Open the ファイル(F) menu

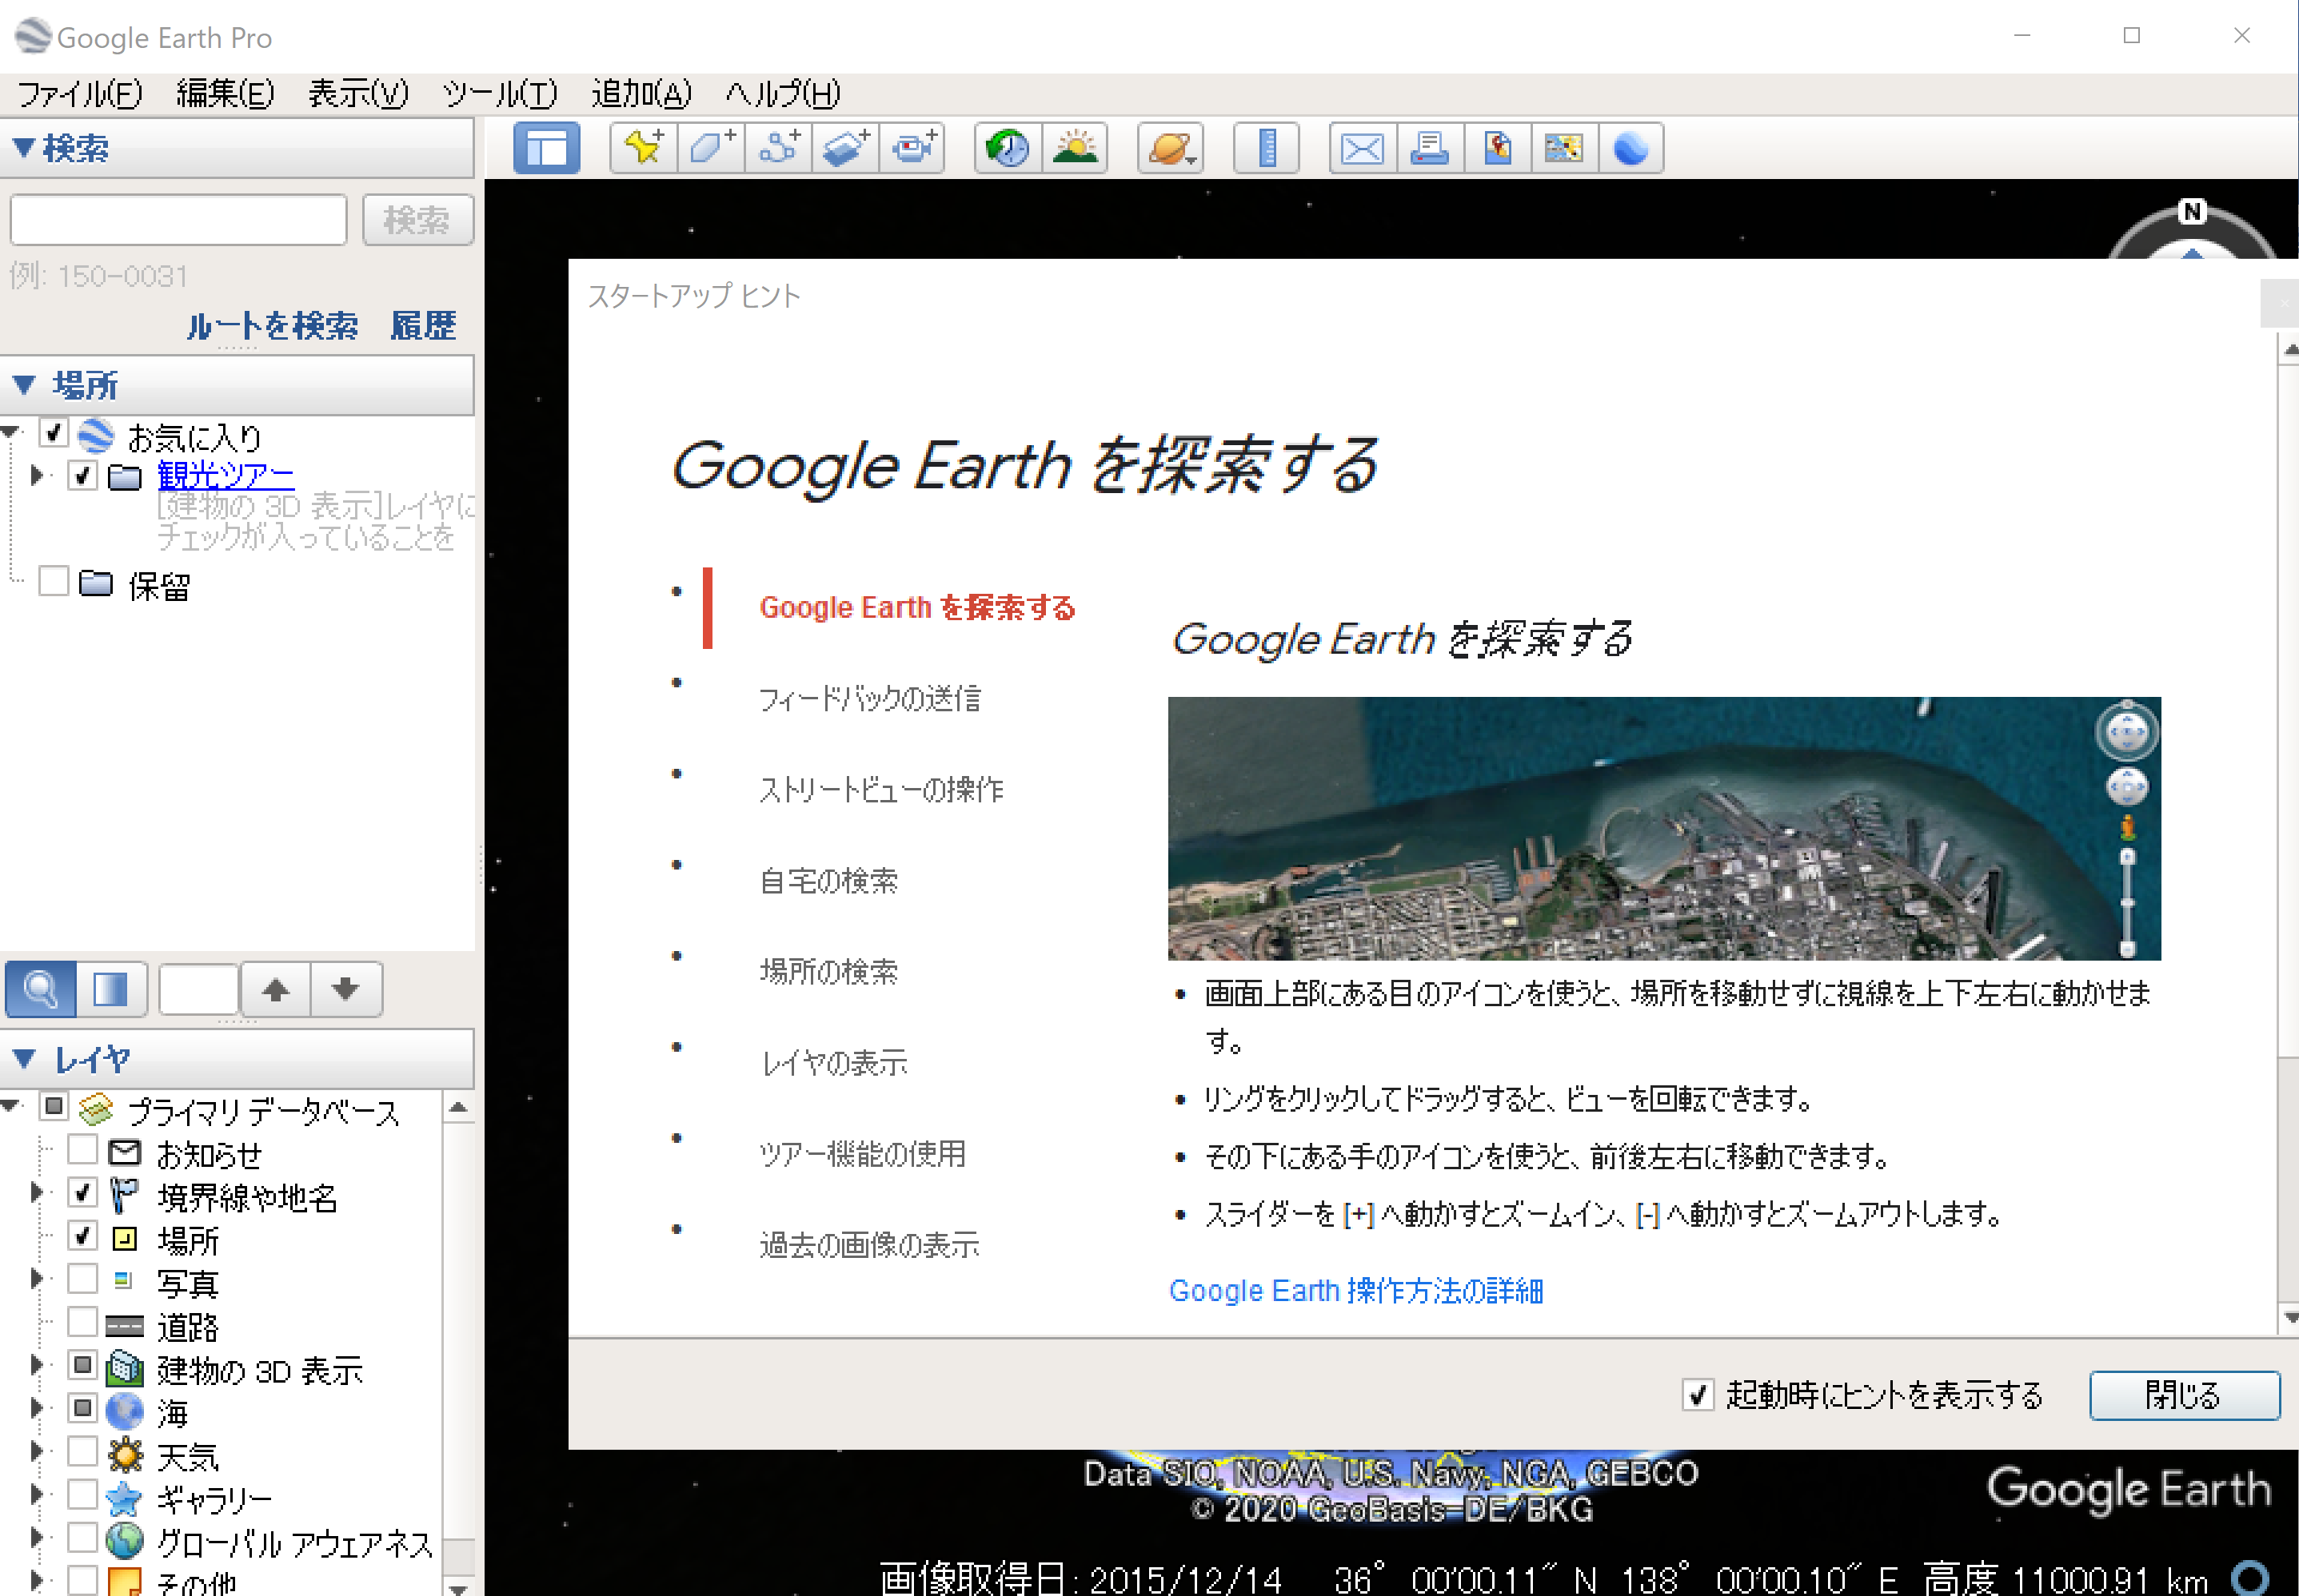point(80,94)
